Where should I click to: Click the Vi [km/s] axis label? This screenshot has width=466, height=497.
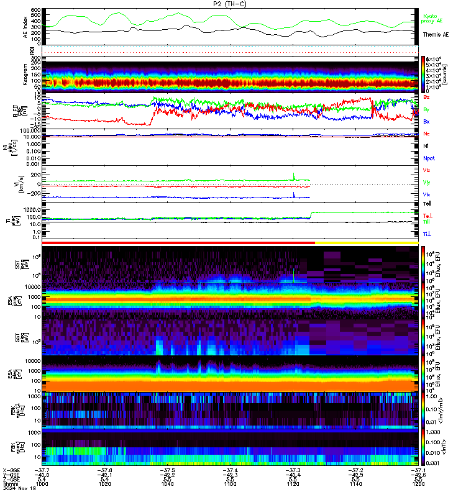point(20,184)
